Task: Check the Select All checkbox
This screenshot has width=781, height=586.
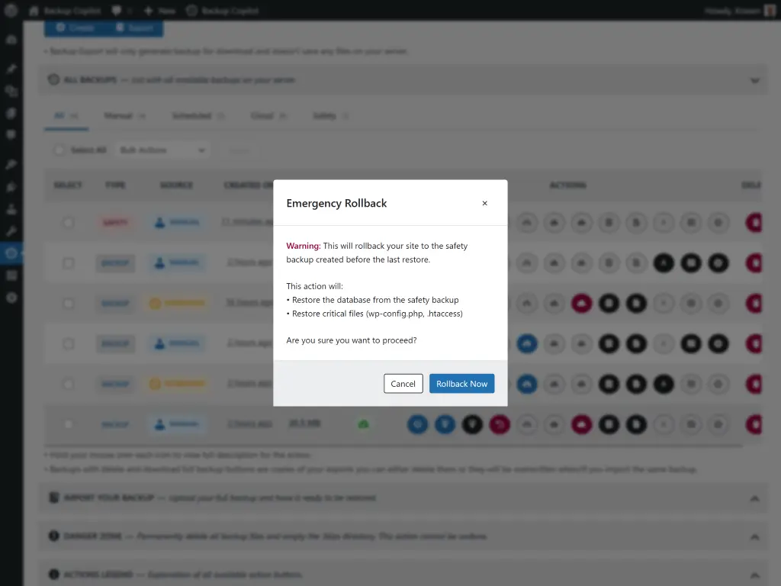Action: [x=59, y=150]
